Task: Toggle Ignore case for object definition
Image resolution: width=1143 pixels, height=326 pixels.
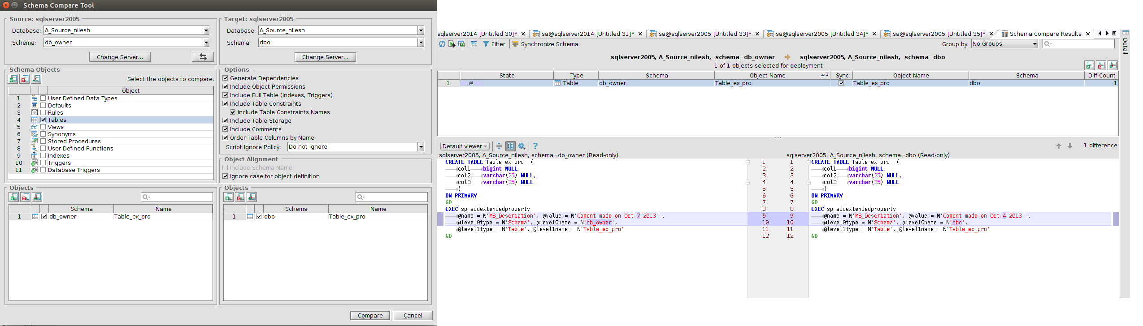Action: pyautogui.click(x=226, y=176)
